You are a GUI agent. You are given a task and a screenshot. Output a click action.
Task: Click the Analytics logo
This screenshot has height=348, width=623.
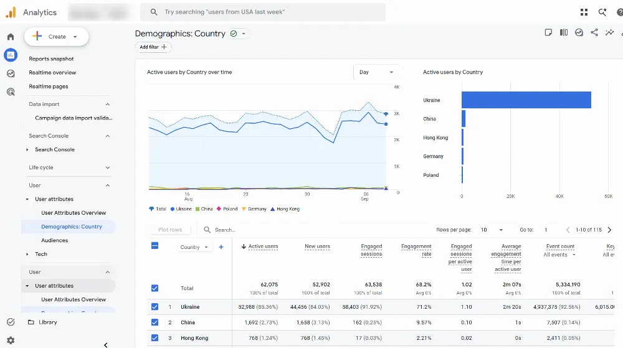tap(11, 12)
